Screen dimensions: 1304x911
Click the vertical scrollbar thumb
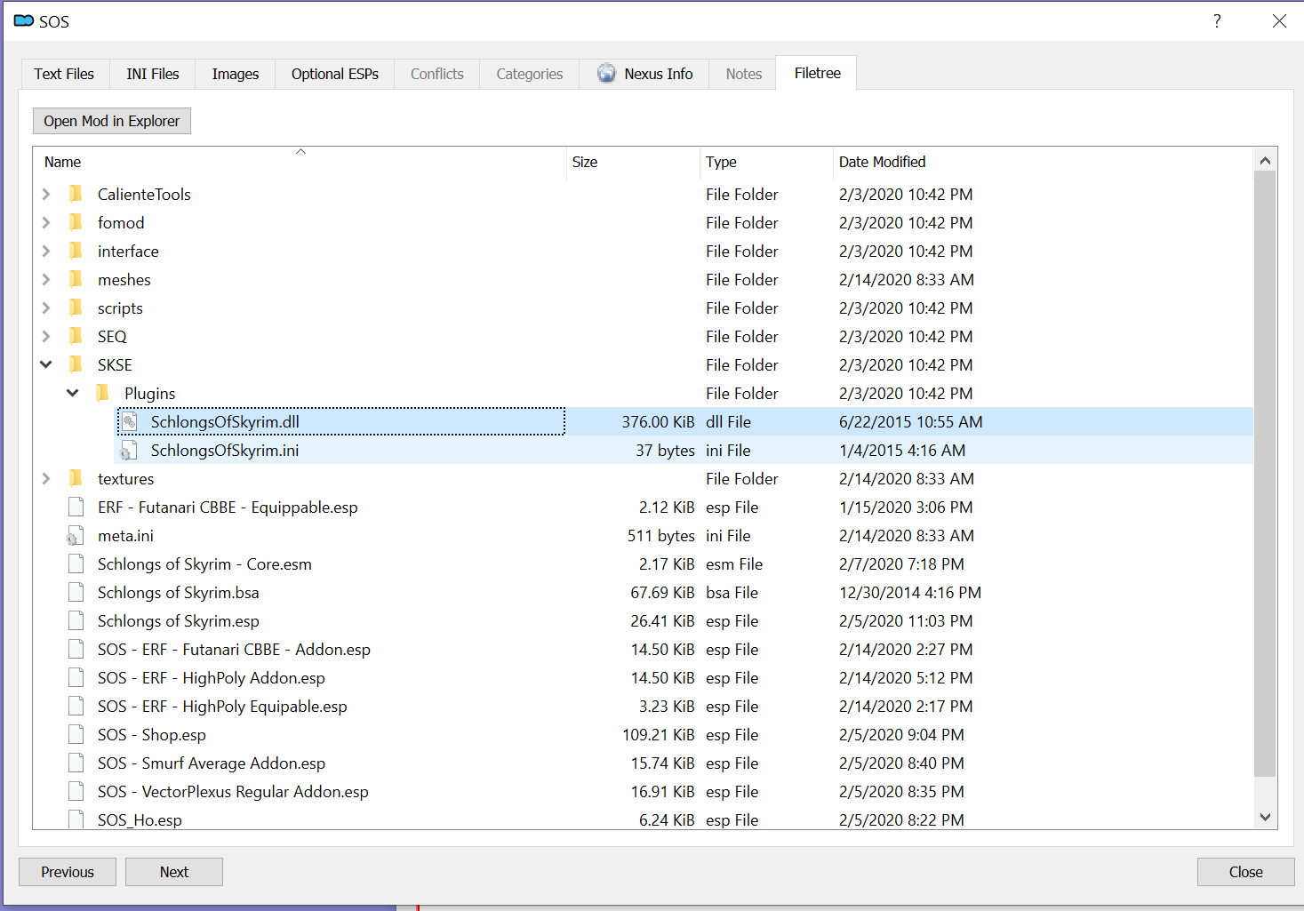1265,474
